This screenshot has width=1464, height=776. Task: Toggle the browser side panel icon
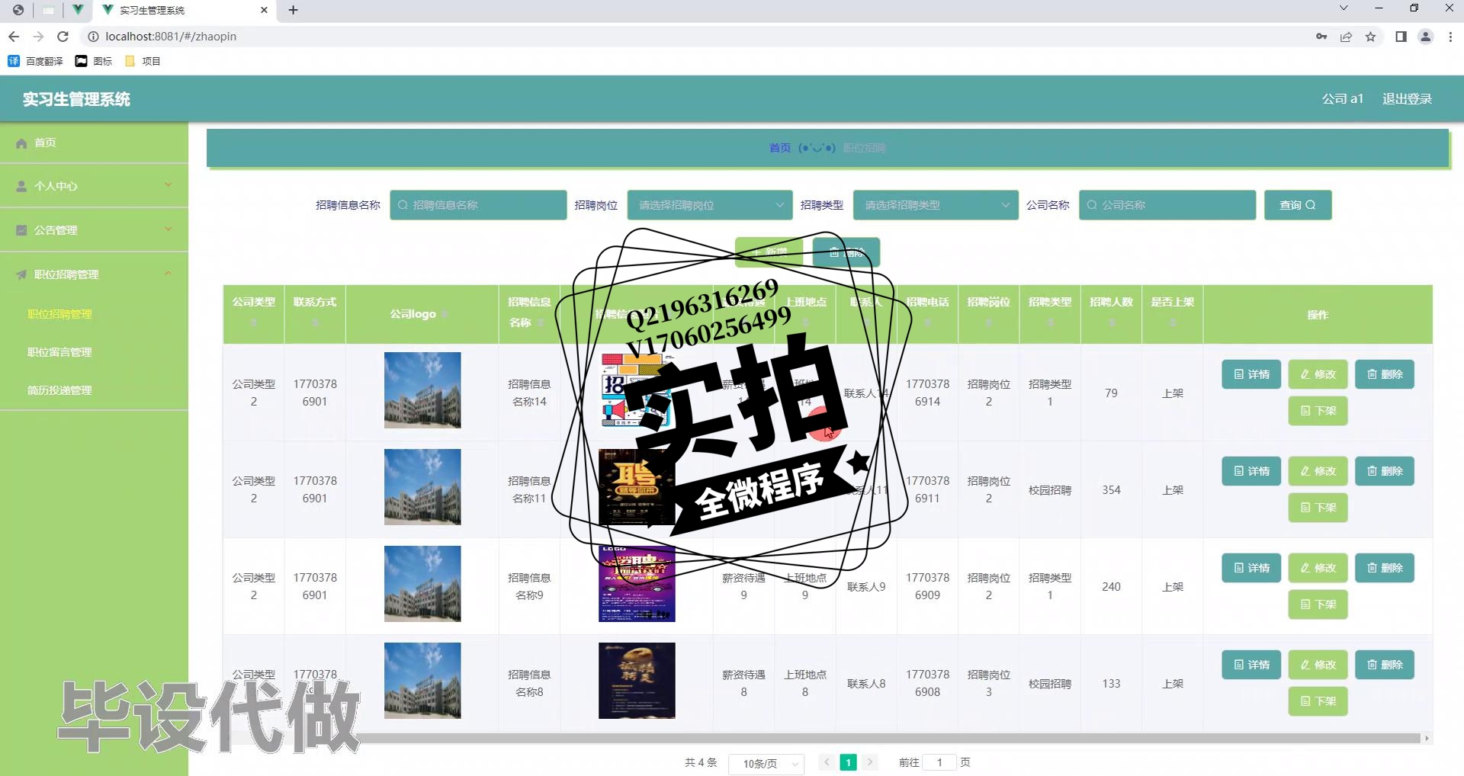pyautogui.click(x=1401, y=37)
